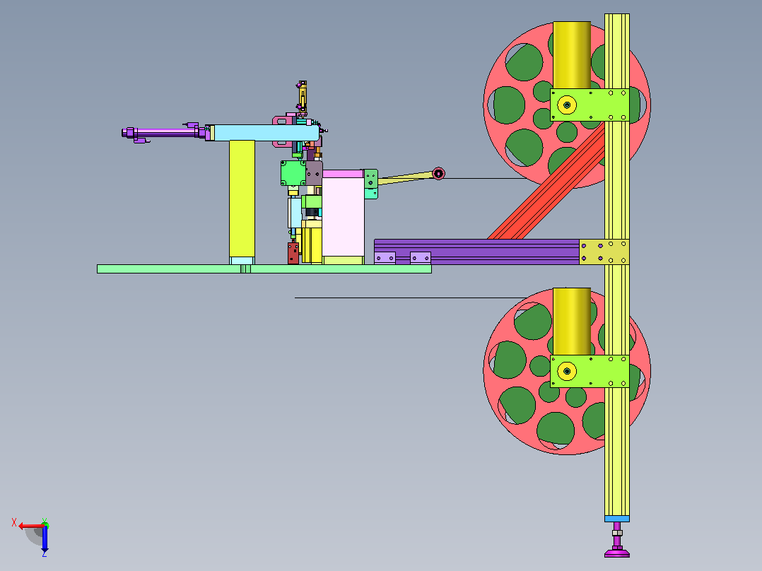Image resolution: width=762 pixels, height=571 pixels.
Task: Click the yellow support post under the cyan arm
Action: tap(242, 199)
